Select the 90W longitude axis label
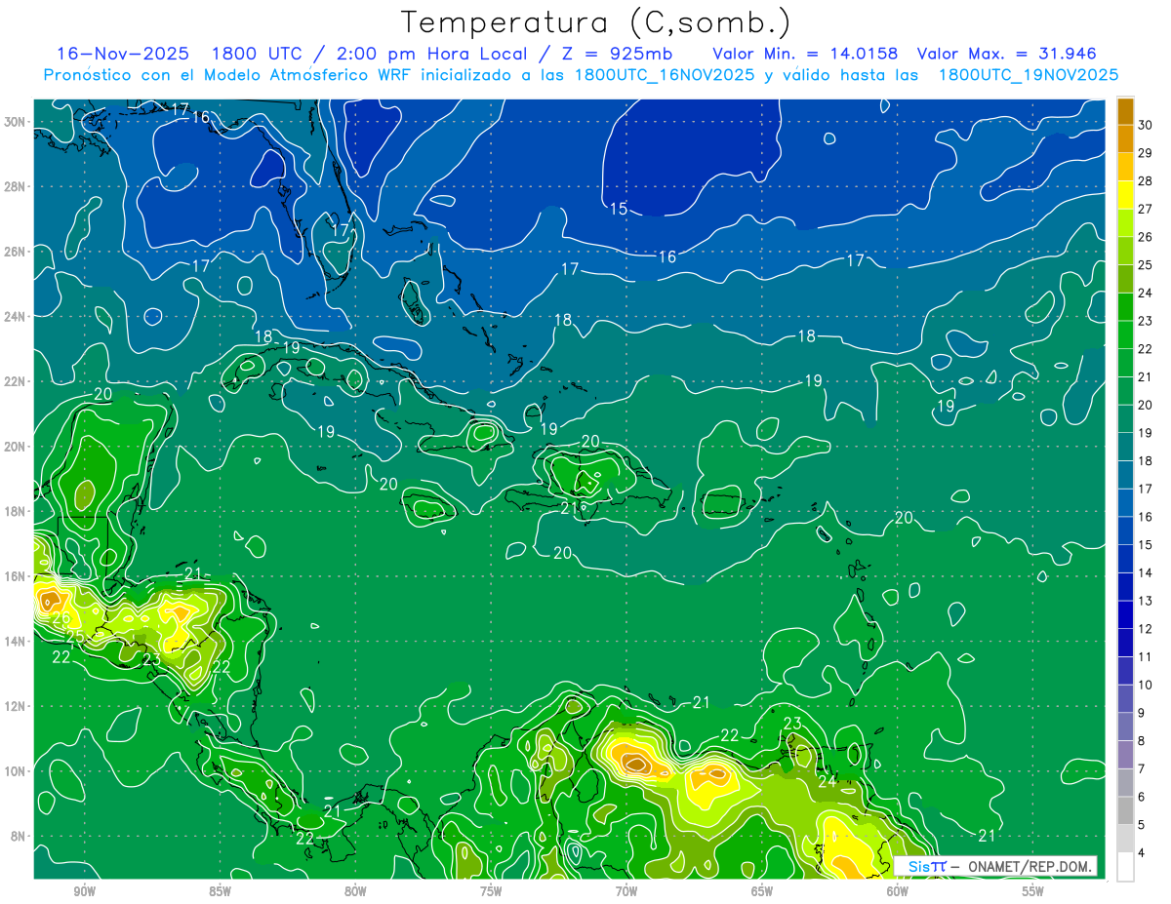Screen dimensions: 1171x904 click(84, 891)
